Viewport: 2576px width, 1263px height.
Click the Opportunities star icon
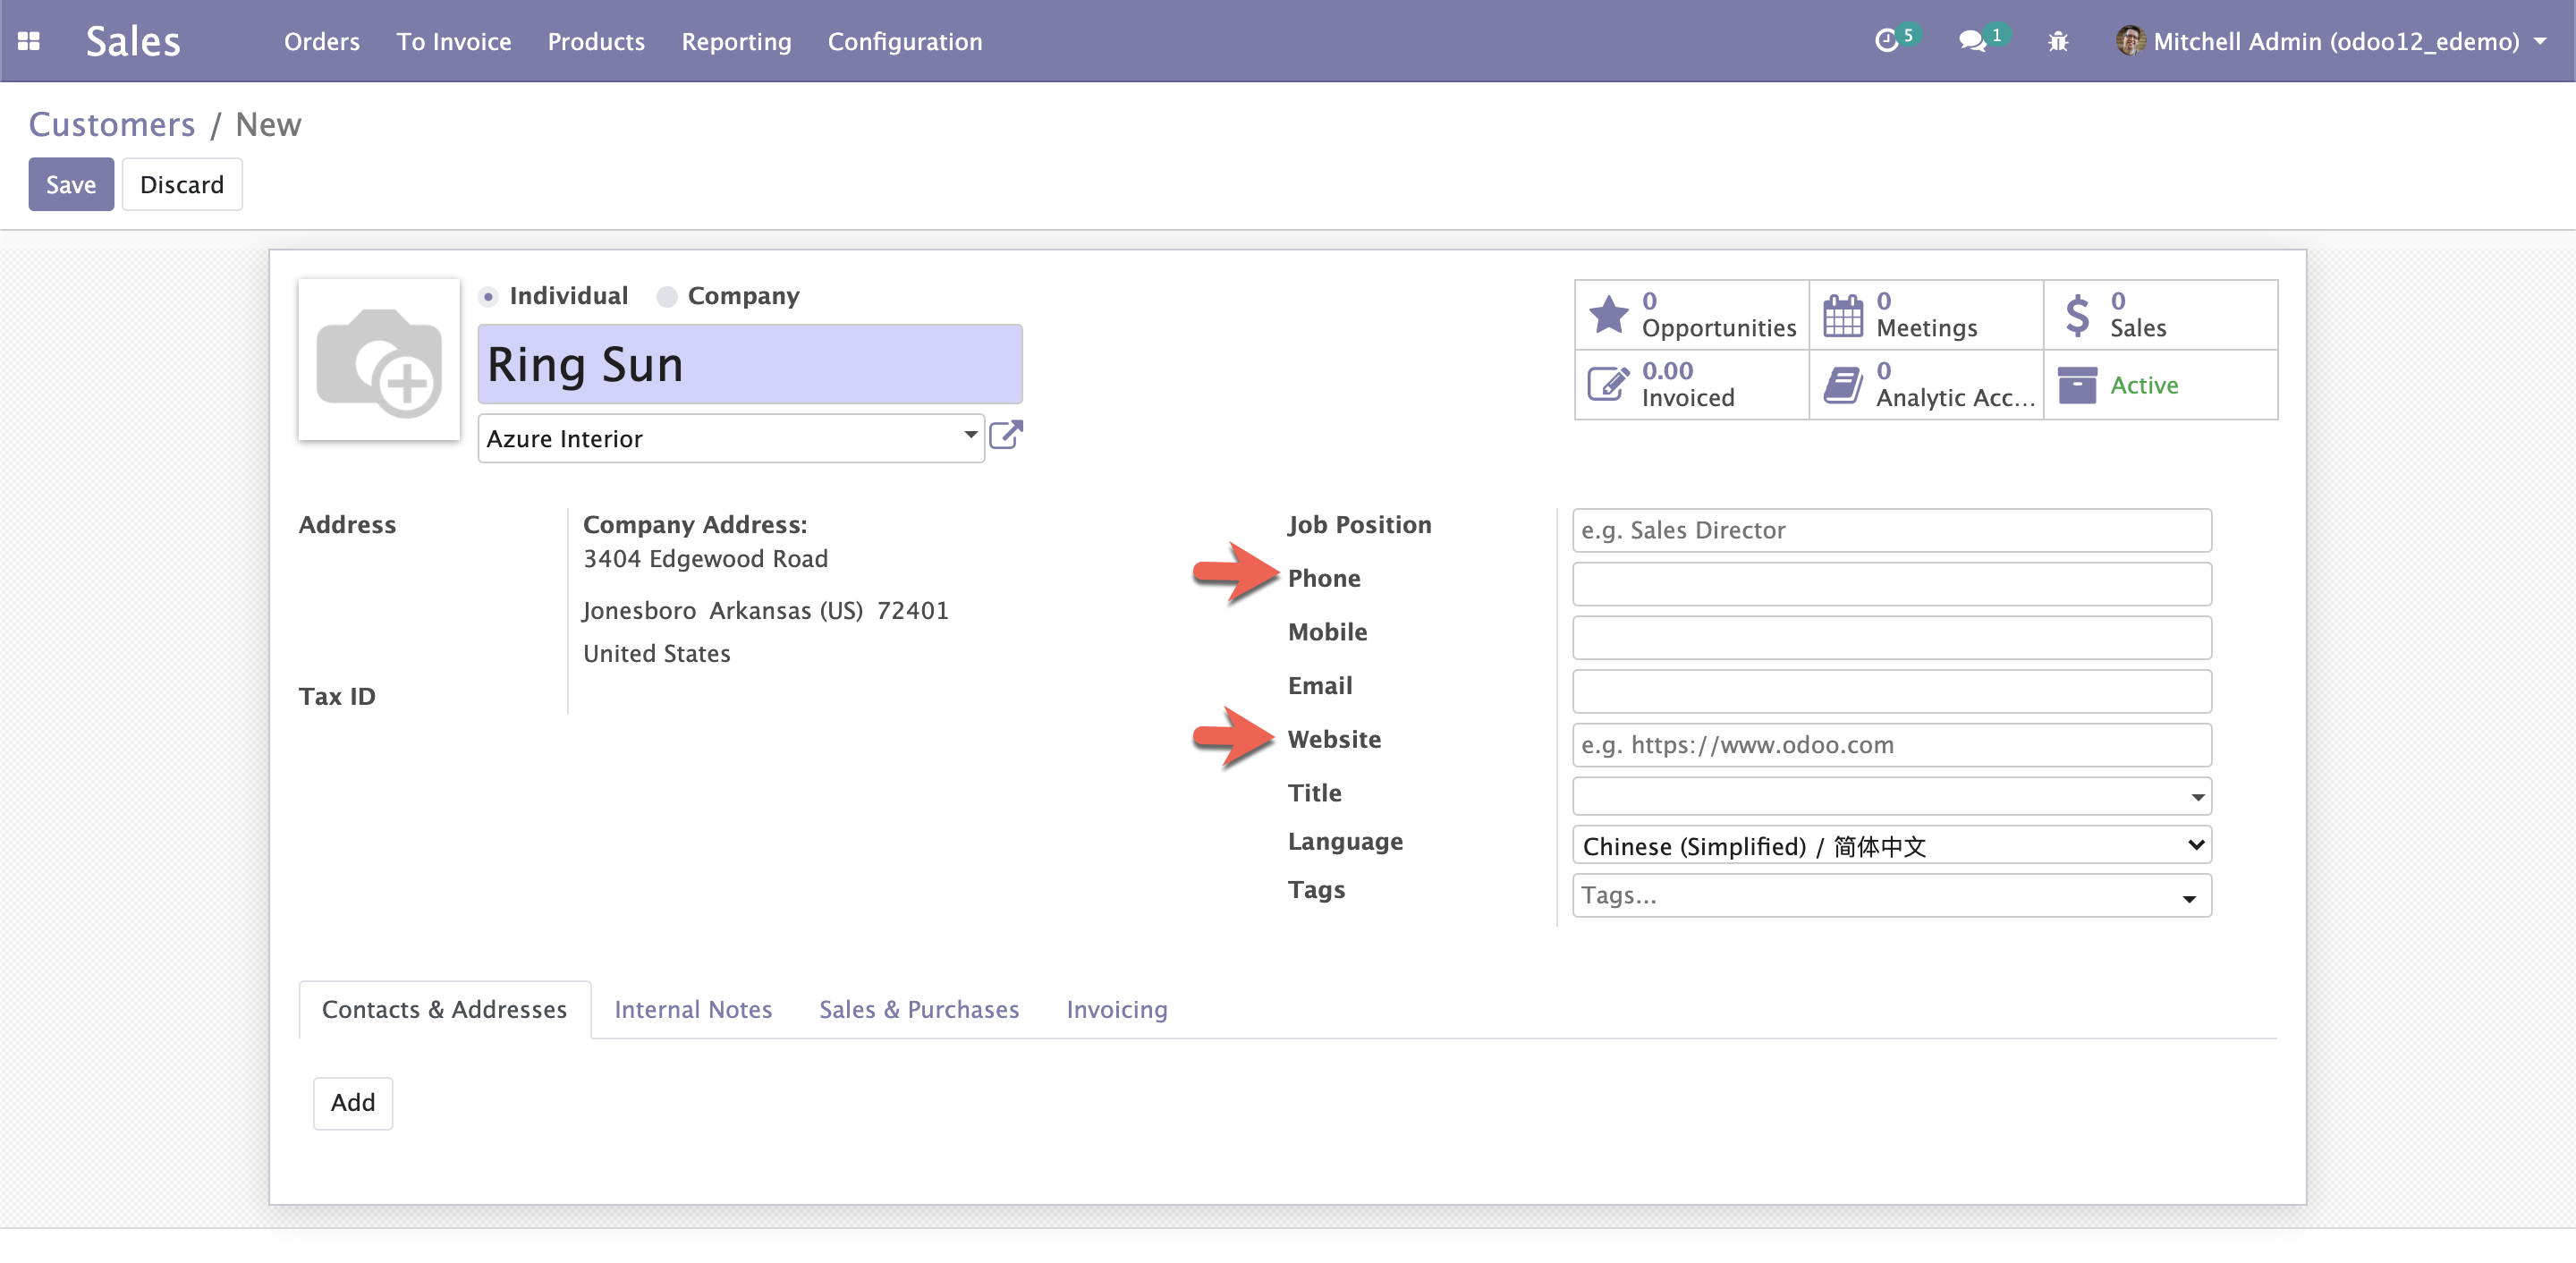pos(1608,316)
